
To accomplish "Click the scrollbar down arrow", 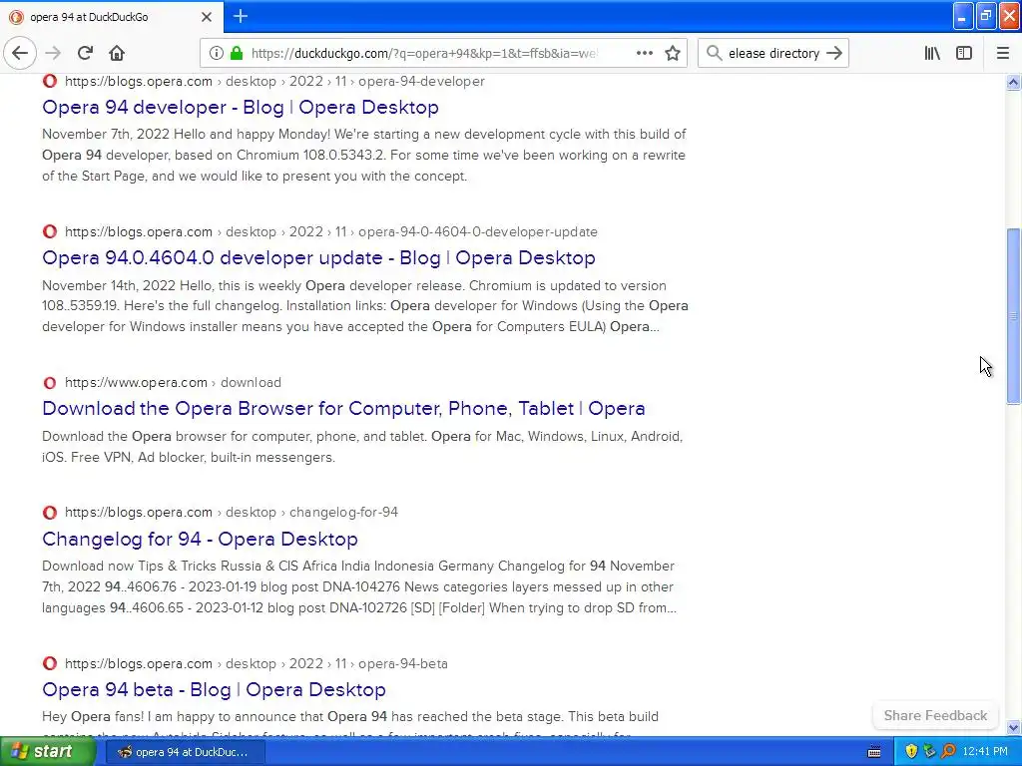I will pos(1013,727).
